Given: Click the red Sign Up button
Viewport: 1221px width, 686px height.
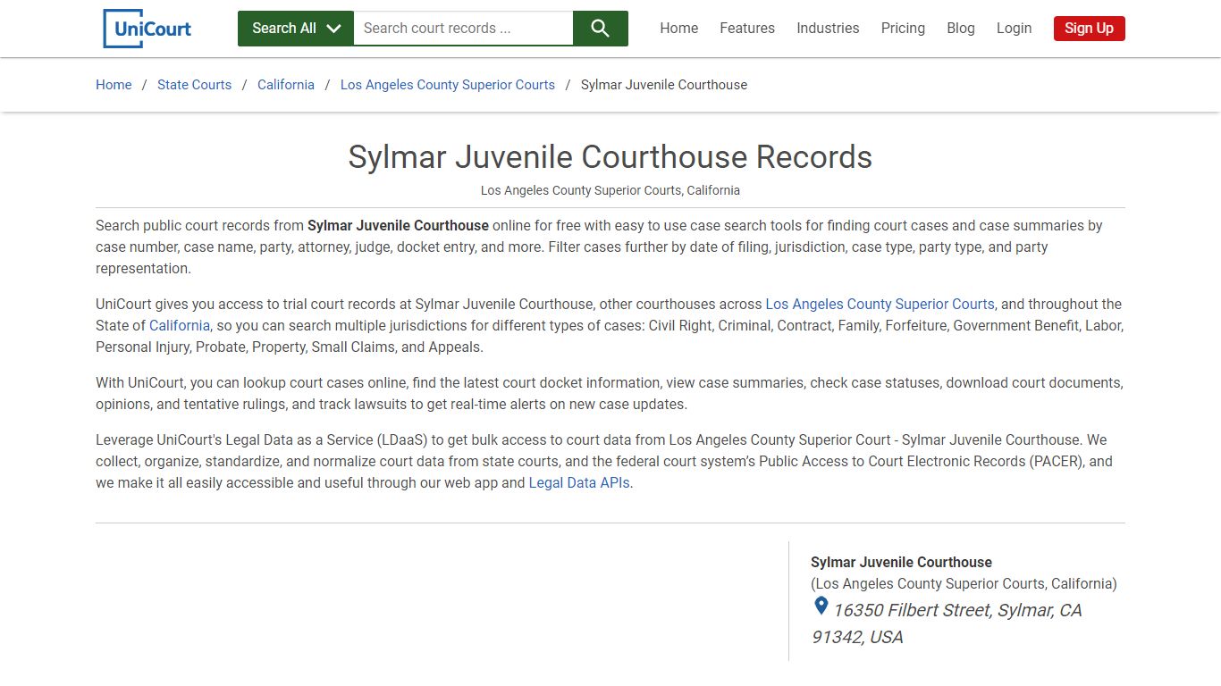Looking at the screenshot, I should [x=1089, y=29].
